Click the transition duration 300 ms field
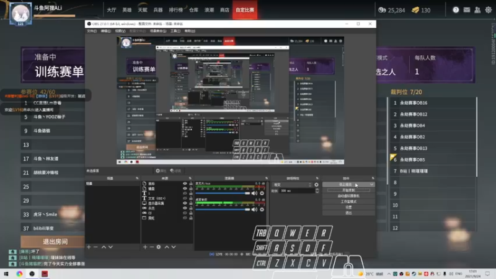The width and height of the screenshot is (496, 279). [x=297, y=191]
